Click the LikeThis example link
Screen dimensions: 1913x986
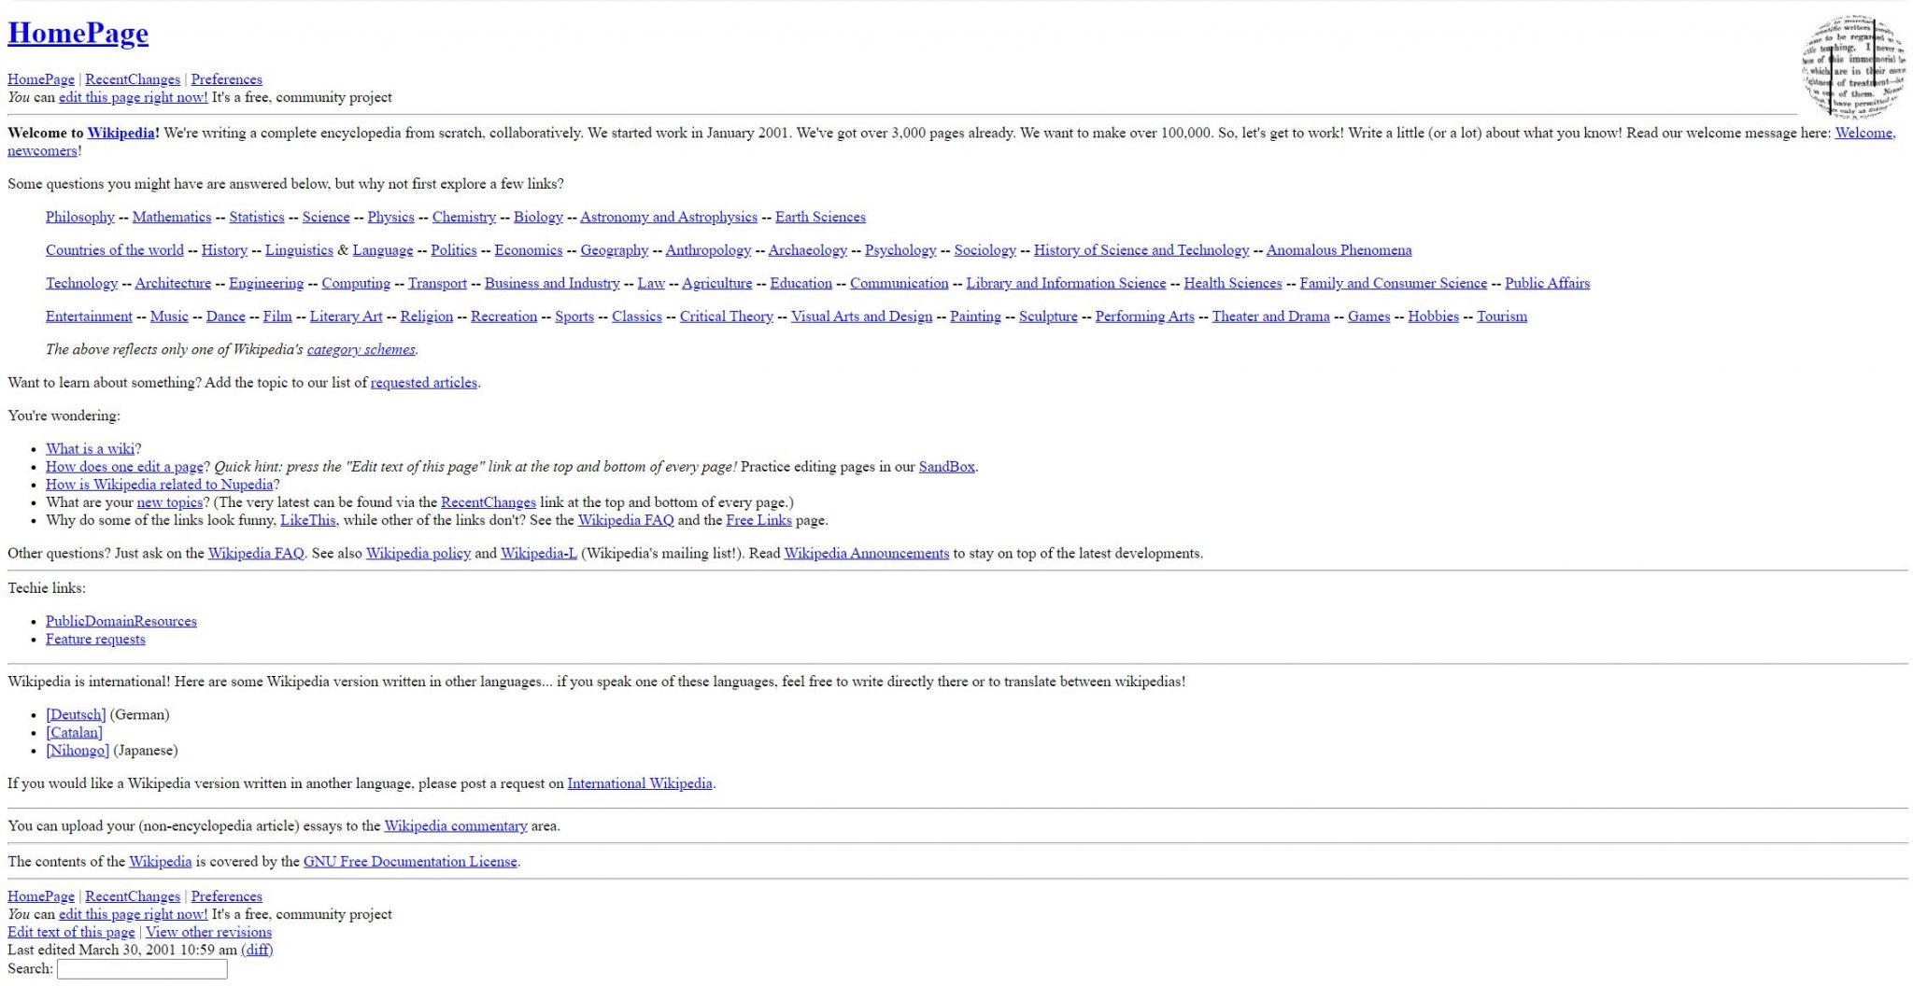[x=307, y=520]
